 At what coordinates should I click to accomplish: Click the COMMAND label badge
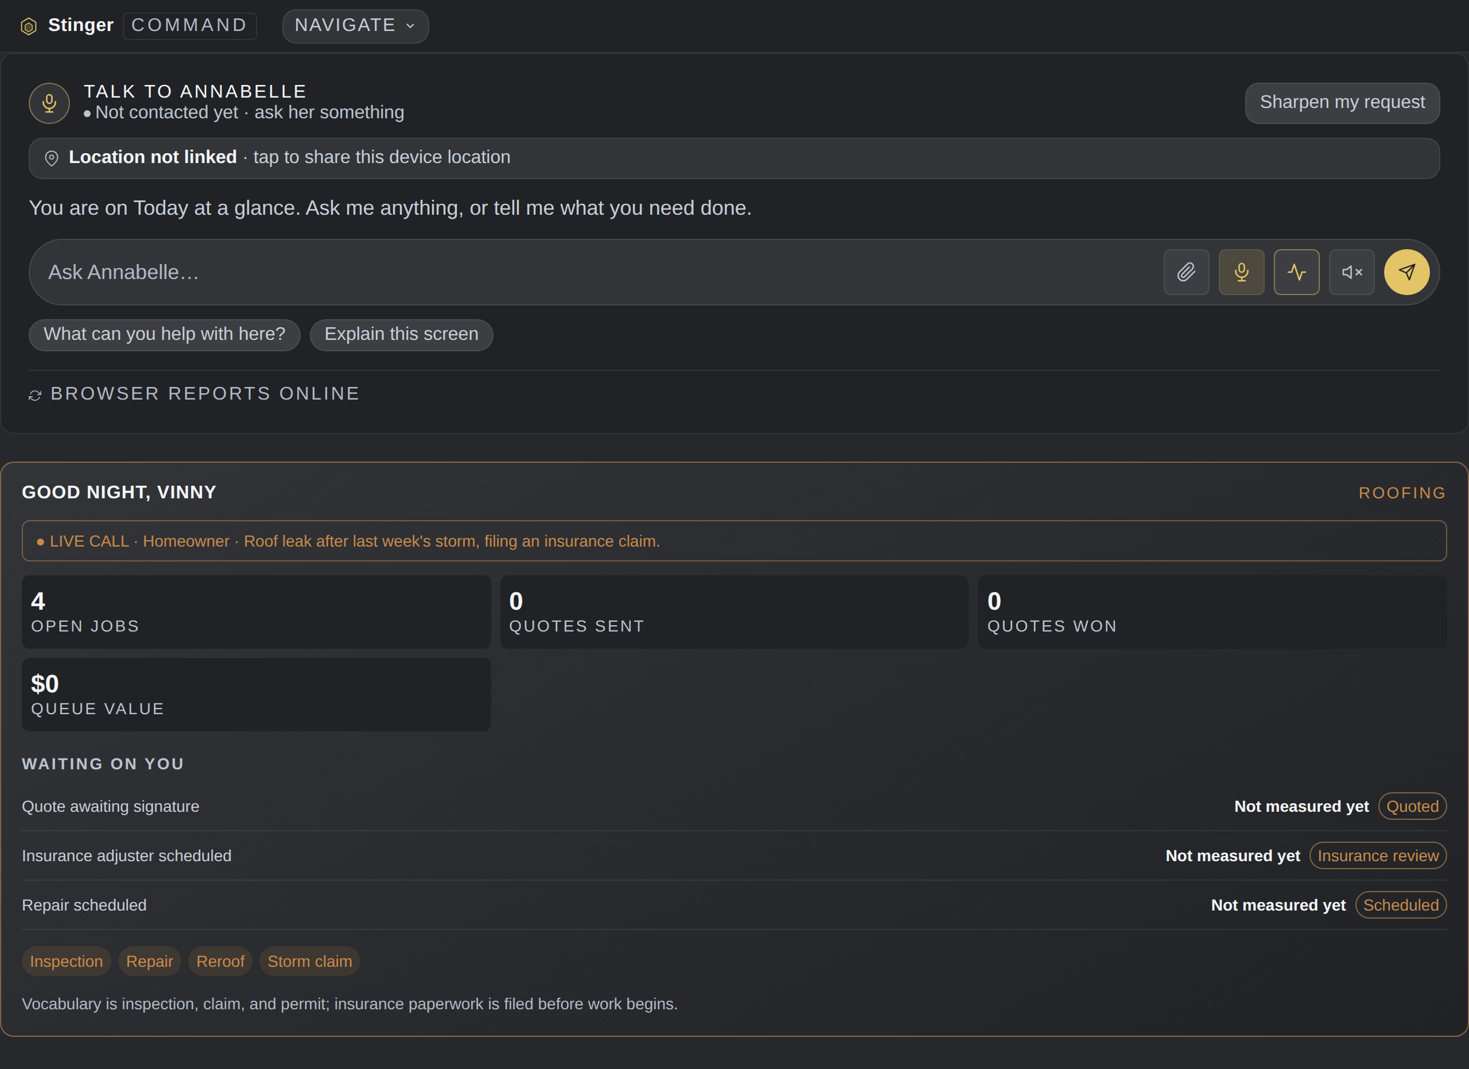190,26
